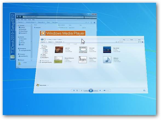Image resolution: width=161 pixels, height=120 pixels.
Task: Click Create playlist in Media Player
Action: (x=59, y=42)
